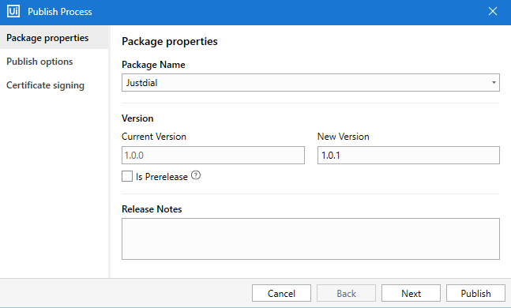This screenshot has width=511, height=308.
Task: Click the Cancel button
Action: [x=281, y=293]
